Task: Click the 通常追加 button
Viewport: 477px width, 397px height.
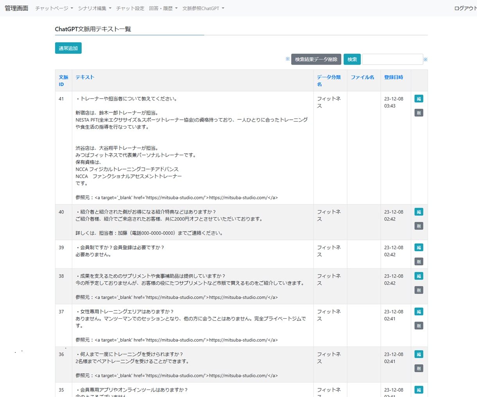Action: click(x=68, y=48)
